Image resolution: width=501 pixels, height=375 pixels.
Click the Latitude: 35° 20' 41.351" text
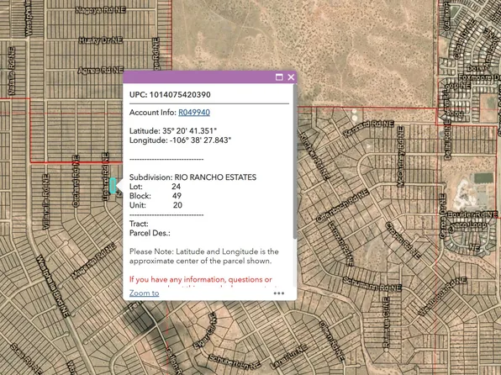tap(173, 131)
